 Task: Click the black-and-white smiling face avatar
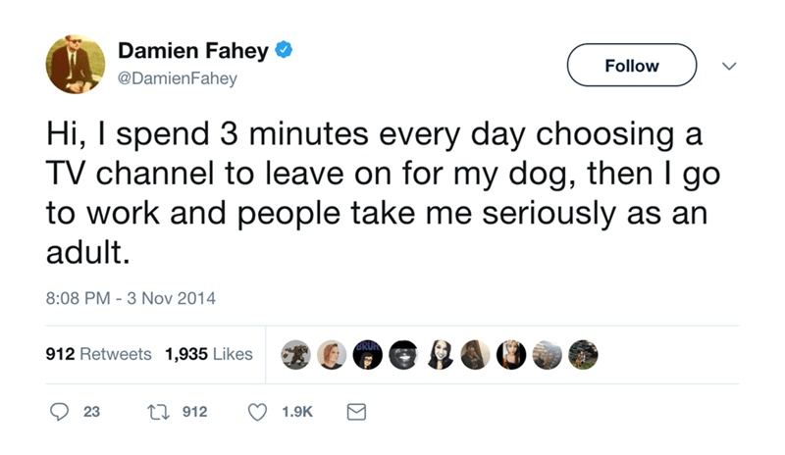[402, 354]
